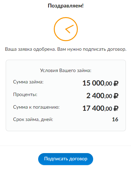The image size is (131, 169).
Task: Click the Ваша заявка одобрена message text
Action: click(65, 49)
